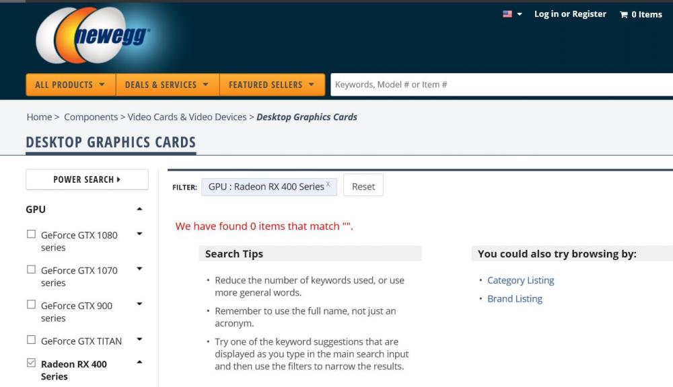Open the US flag country selector
673x387 pixels.
[x=511, y=14]
